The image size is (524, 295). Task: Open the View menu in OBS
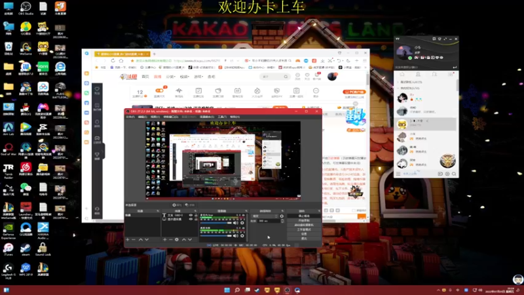pos(155,117)
